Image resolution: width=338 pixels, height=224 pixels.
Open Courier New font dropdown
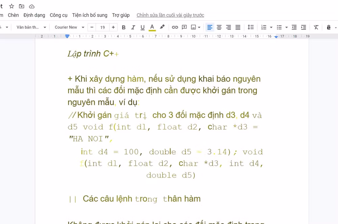69,27
